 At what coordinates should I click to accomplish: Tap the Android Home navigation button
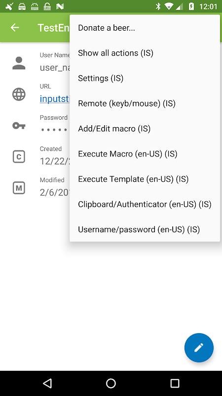111,383
